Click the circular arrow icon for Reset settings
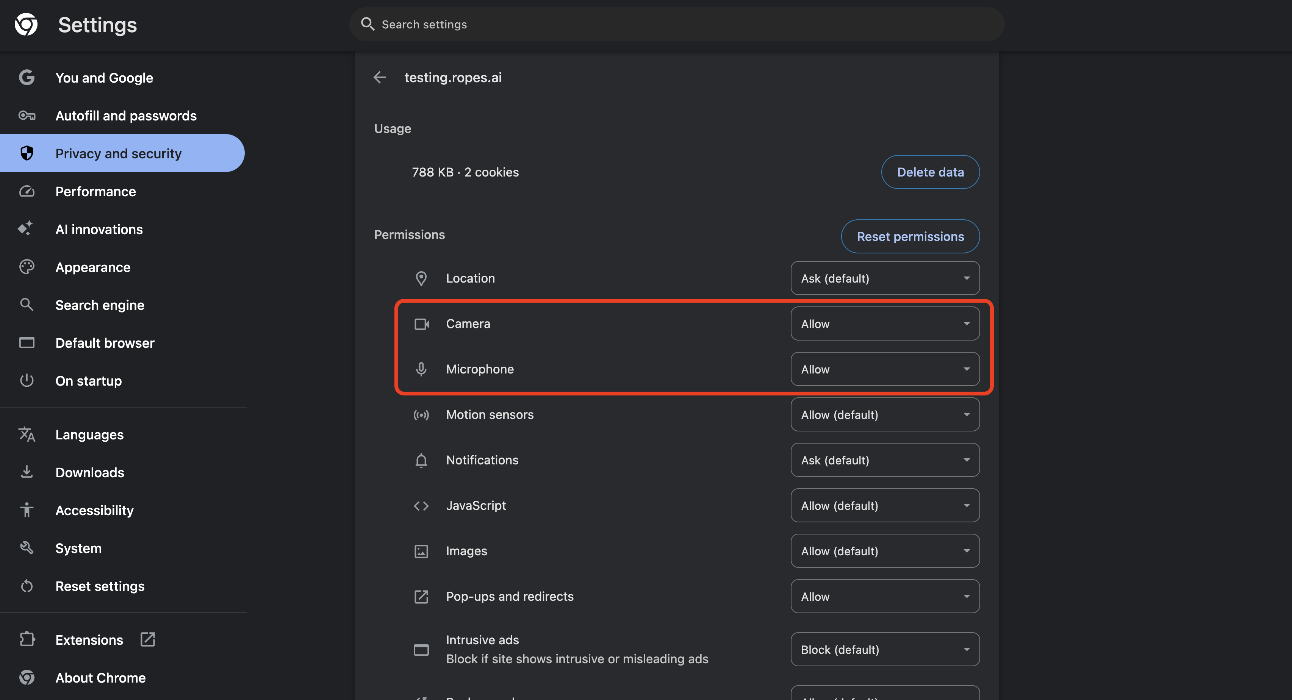This screenshot has height=700, width=1292. tap(27, 586)
